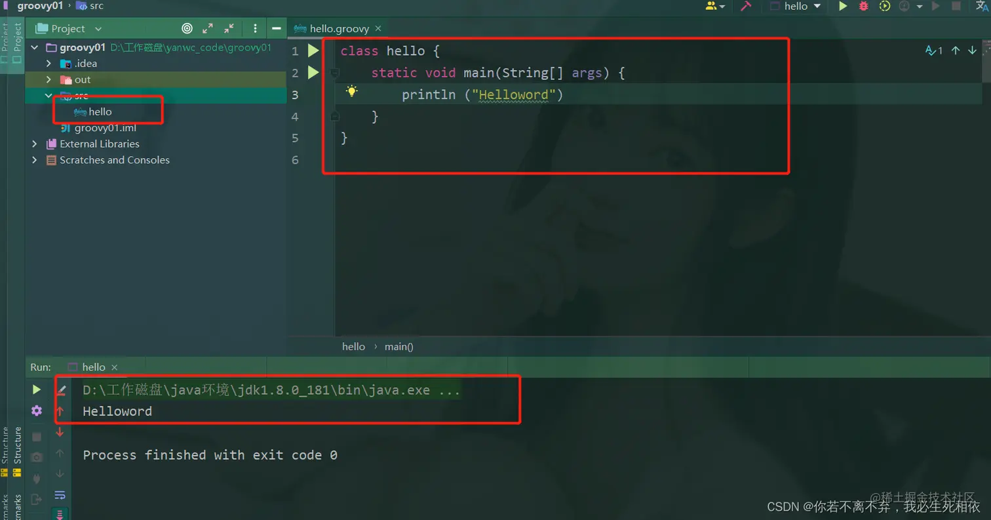Expand Scratches and Consoles node

pos(34,160)
